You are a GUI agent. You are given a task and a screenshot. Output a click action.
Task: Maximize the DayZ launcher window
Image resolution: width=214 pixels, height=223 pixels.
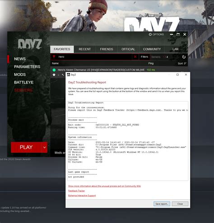pyautogui.click(x=178, y=34)
